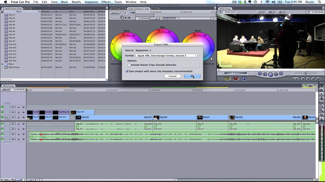The height and width of the screenshot is (182, 325).
Task: Go to next edit in Canvas transport
Action: point(281,74)
